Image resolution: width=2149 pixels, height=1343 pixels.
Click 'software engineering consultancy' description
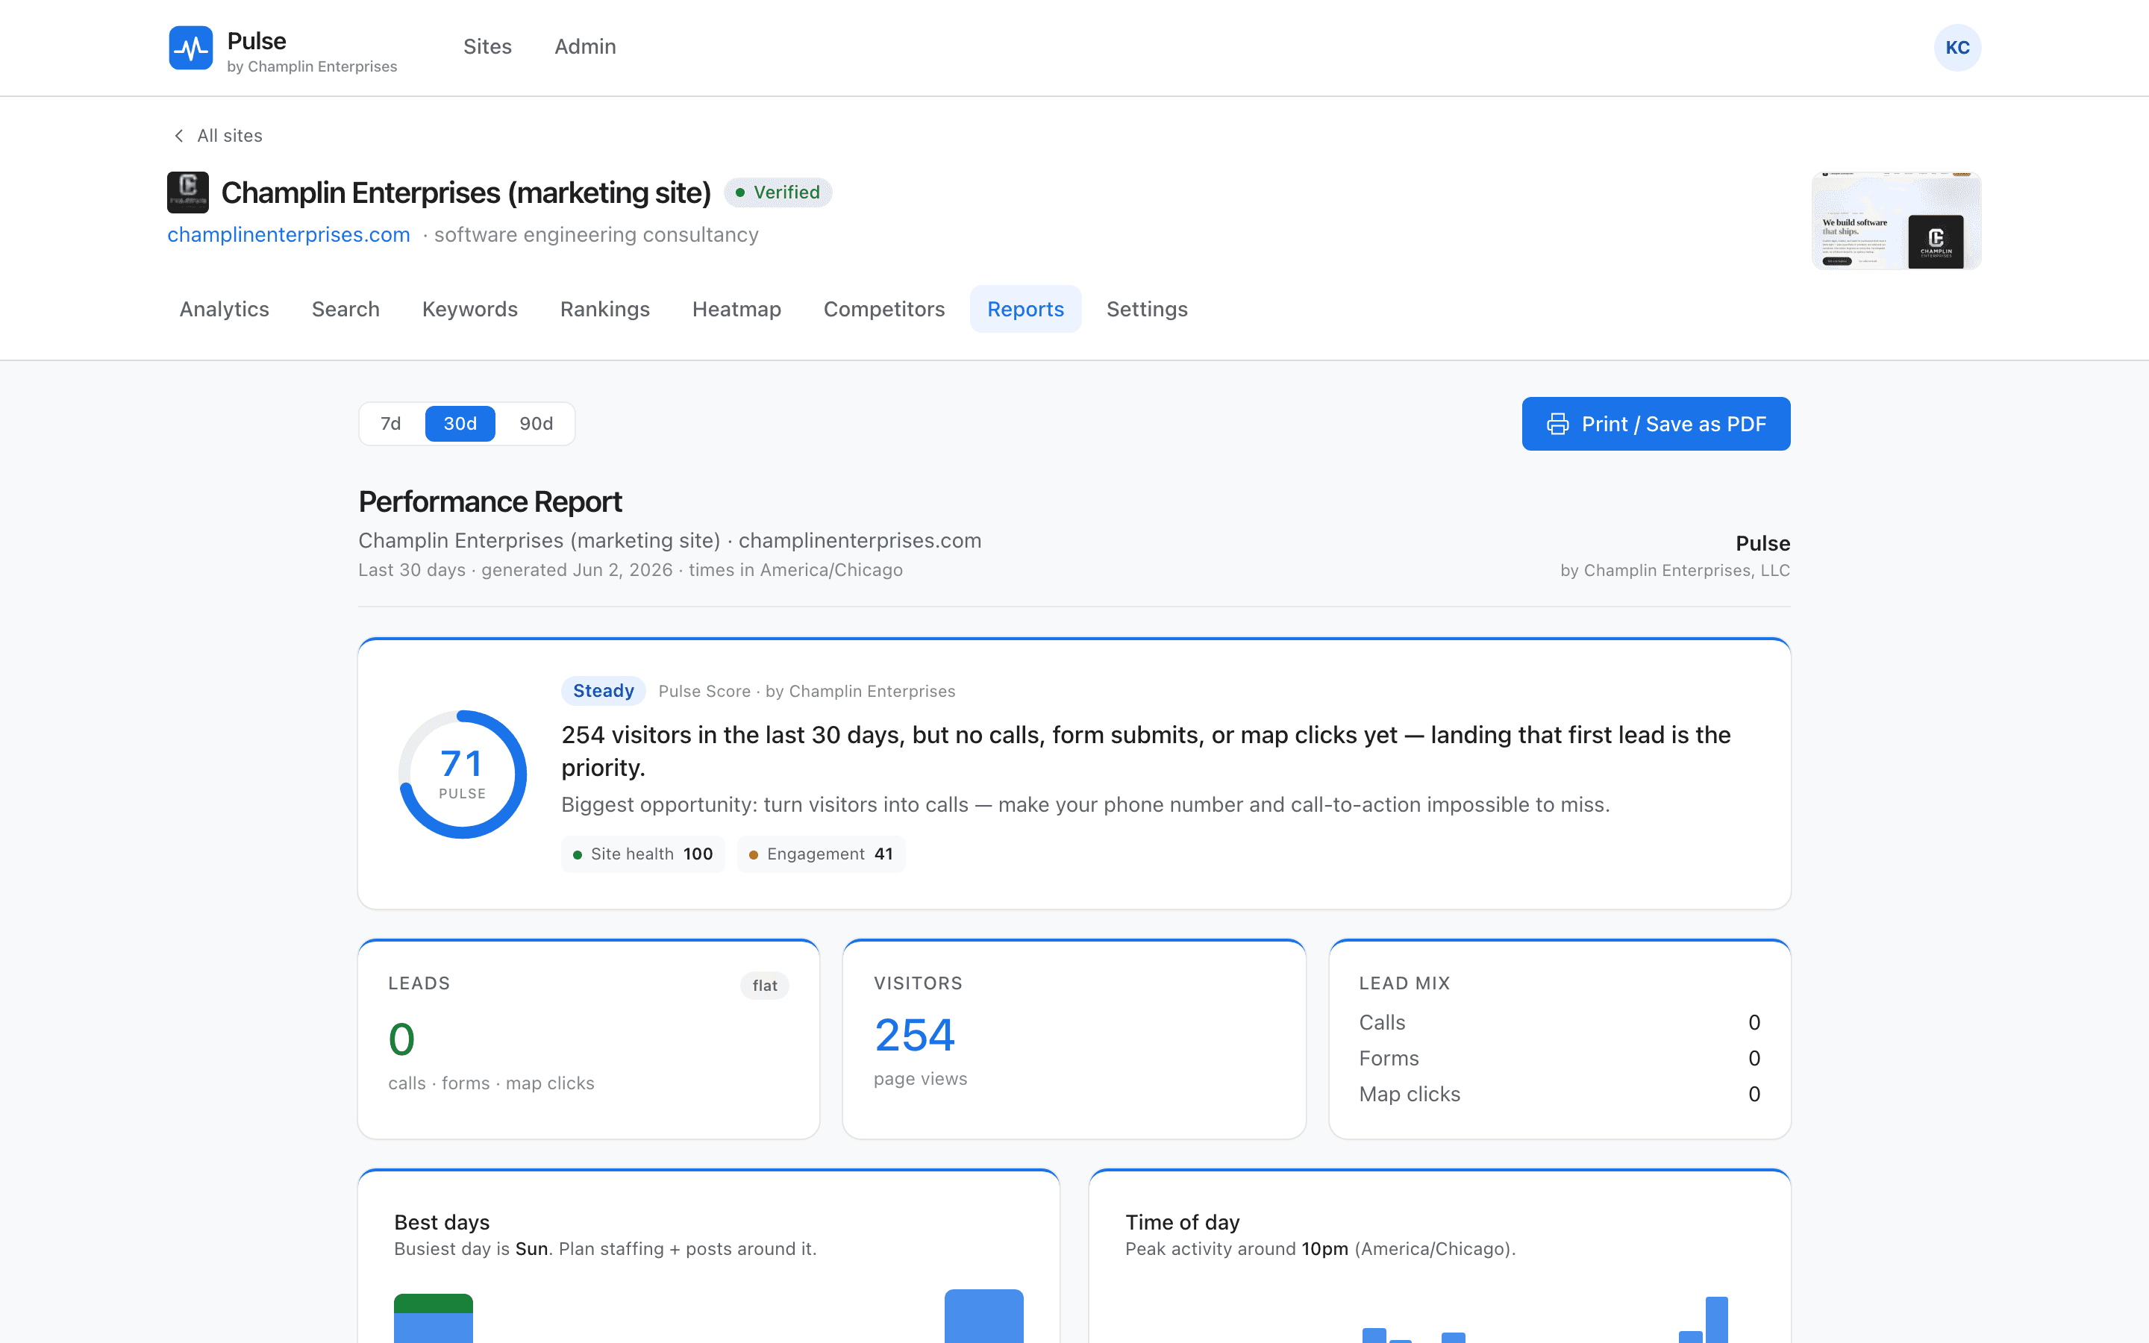point(596,234)
